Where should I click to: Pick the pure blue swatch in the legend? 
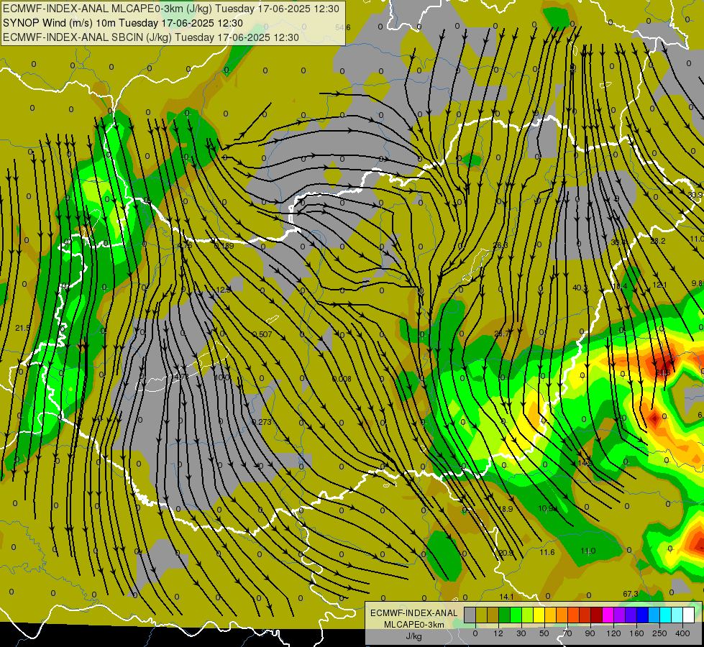pyautogui.click(x=643, y=615)
